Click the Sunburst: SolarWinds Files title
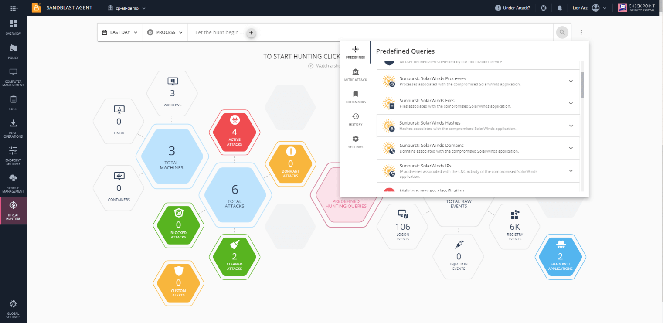 (x=427, y=101)
